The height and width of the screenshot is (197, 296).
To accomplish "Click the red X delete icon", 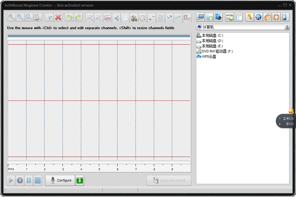I will pos(58,17).
